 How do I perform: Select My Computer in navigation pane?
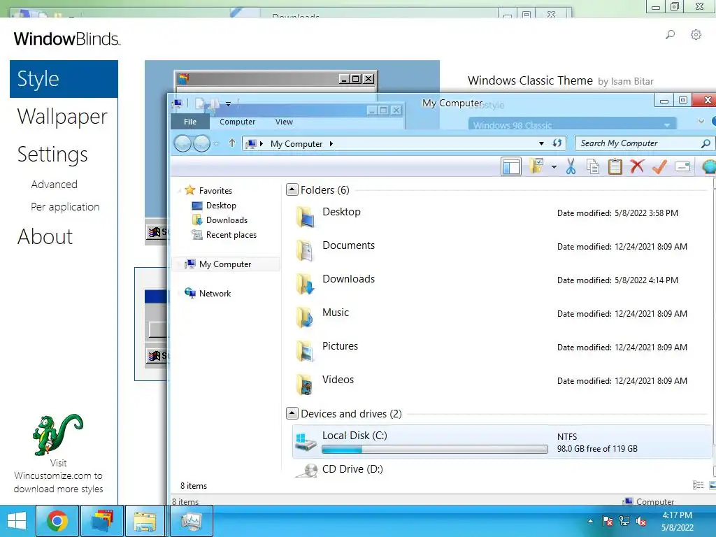226,264
